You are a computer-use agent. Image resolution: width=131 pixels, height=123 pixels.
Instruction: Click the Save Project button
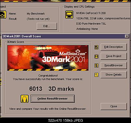point(114,56)
